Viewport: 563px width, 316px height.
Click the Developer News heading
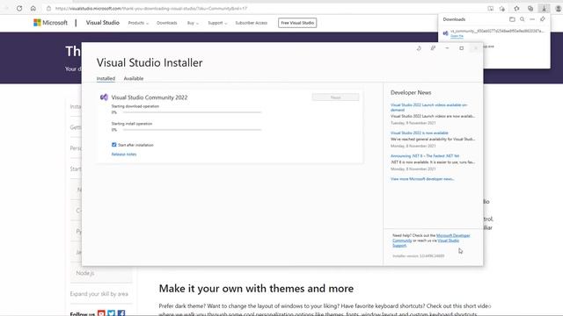point(411,92)
